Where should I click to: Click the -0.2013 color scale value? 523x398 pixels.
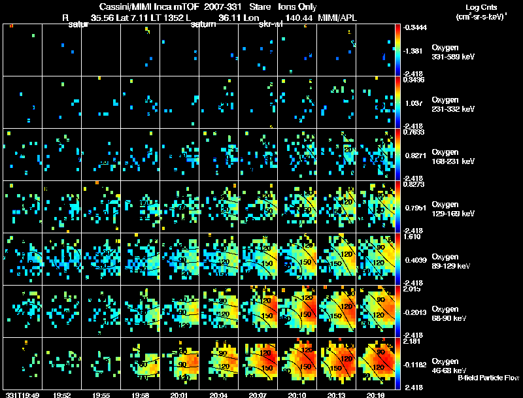[415, 312]
